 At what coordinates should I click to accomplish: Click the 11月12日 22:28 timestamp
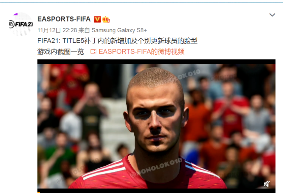(x=57, y=30)
